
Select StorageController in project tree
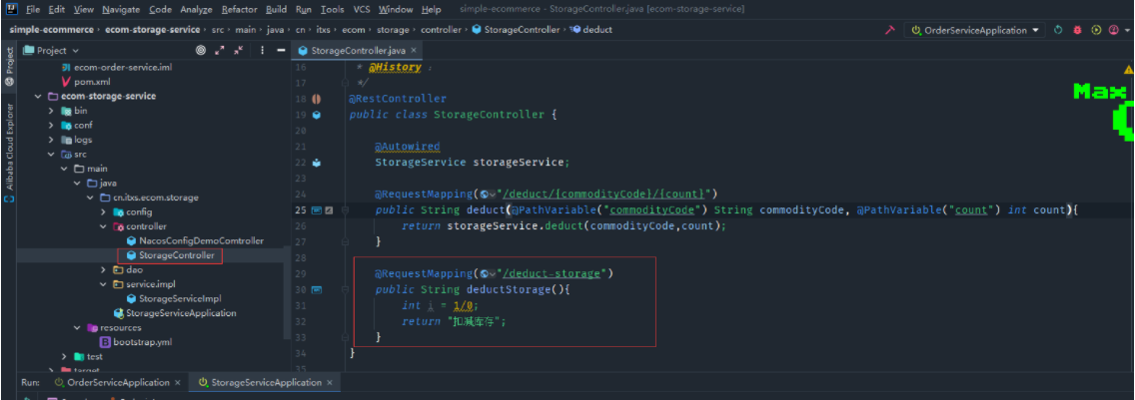click(x=170, y=255)
